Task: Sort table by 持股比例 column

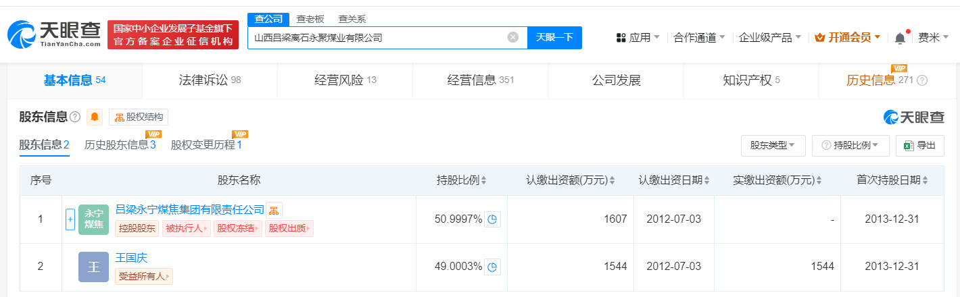Action: click(x=483, y=181)
